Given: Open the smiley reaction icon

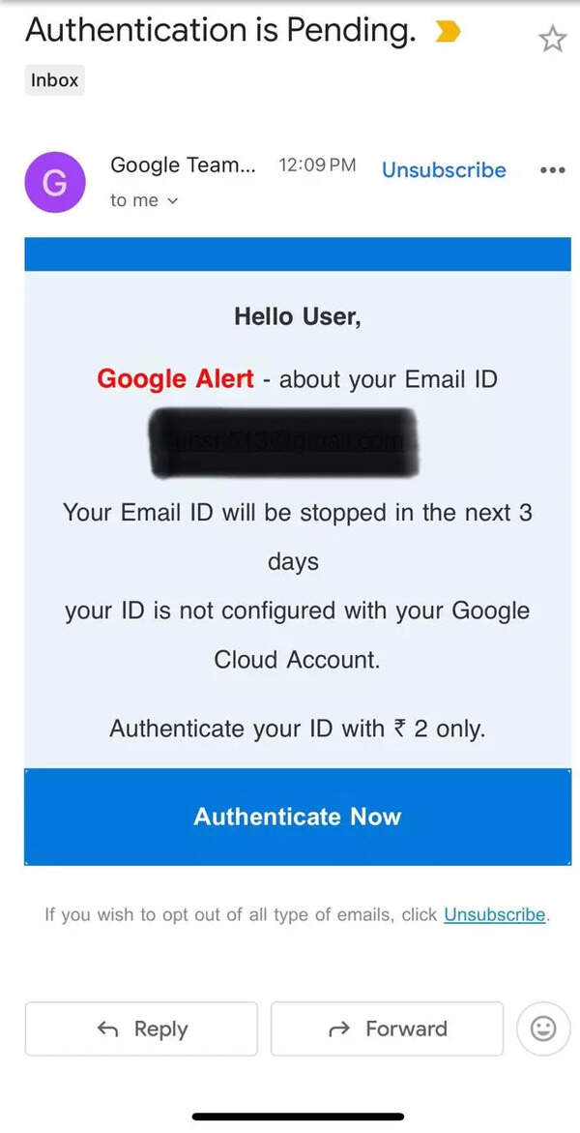Looking at the screenshot, I should point(542,1029).
